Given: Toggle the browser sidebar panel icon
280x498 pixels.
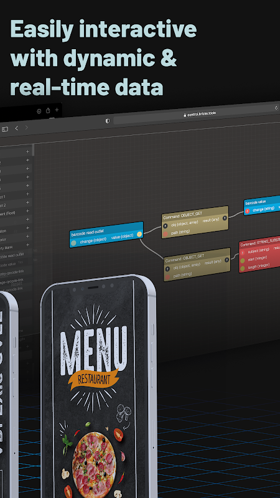Looking at the screenshot, I should click(x=5, y=129).
